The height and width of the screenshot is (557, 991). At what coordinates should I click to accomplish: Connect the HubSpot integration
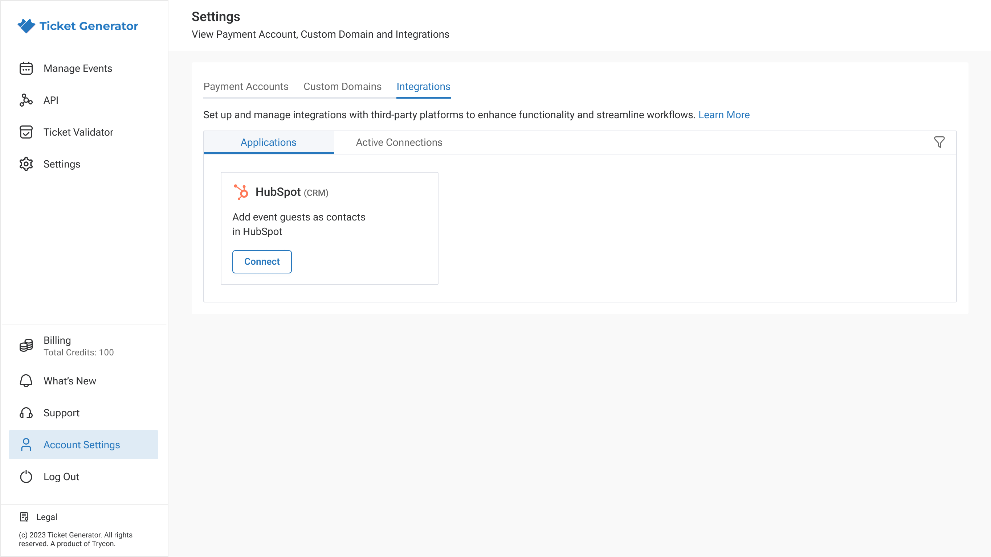click(x=262, y=261)
